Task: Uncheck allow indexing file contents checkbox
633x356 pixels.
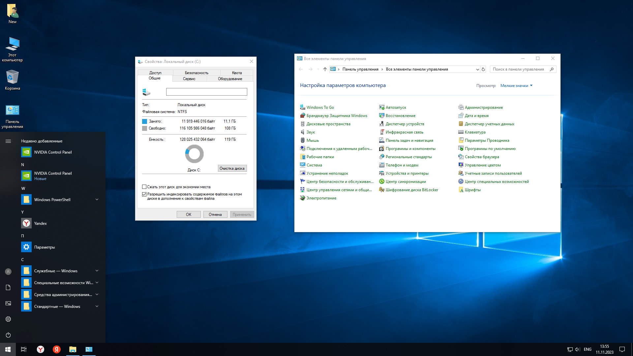Action: 144,194
